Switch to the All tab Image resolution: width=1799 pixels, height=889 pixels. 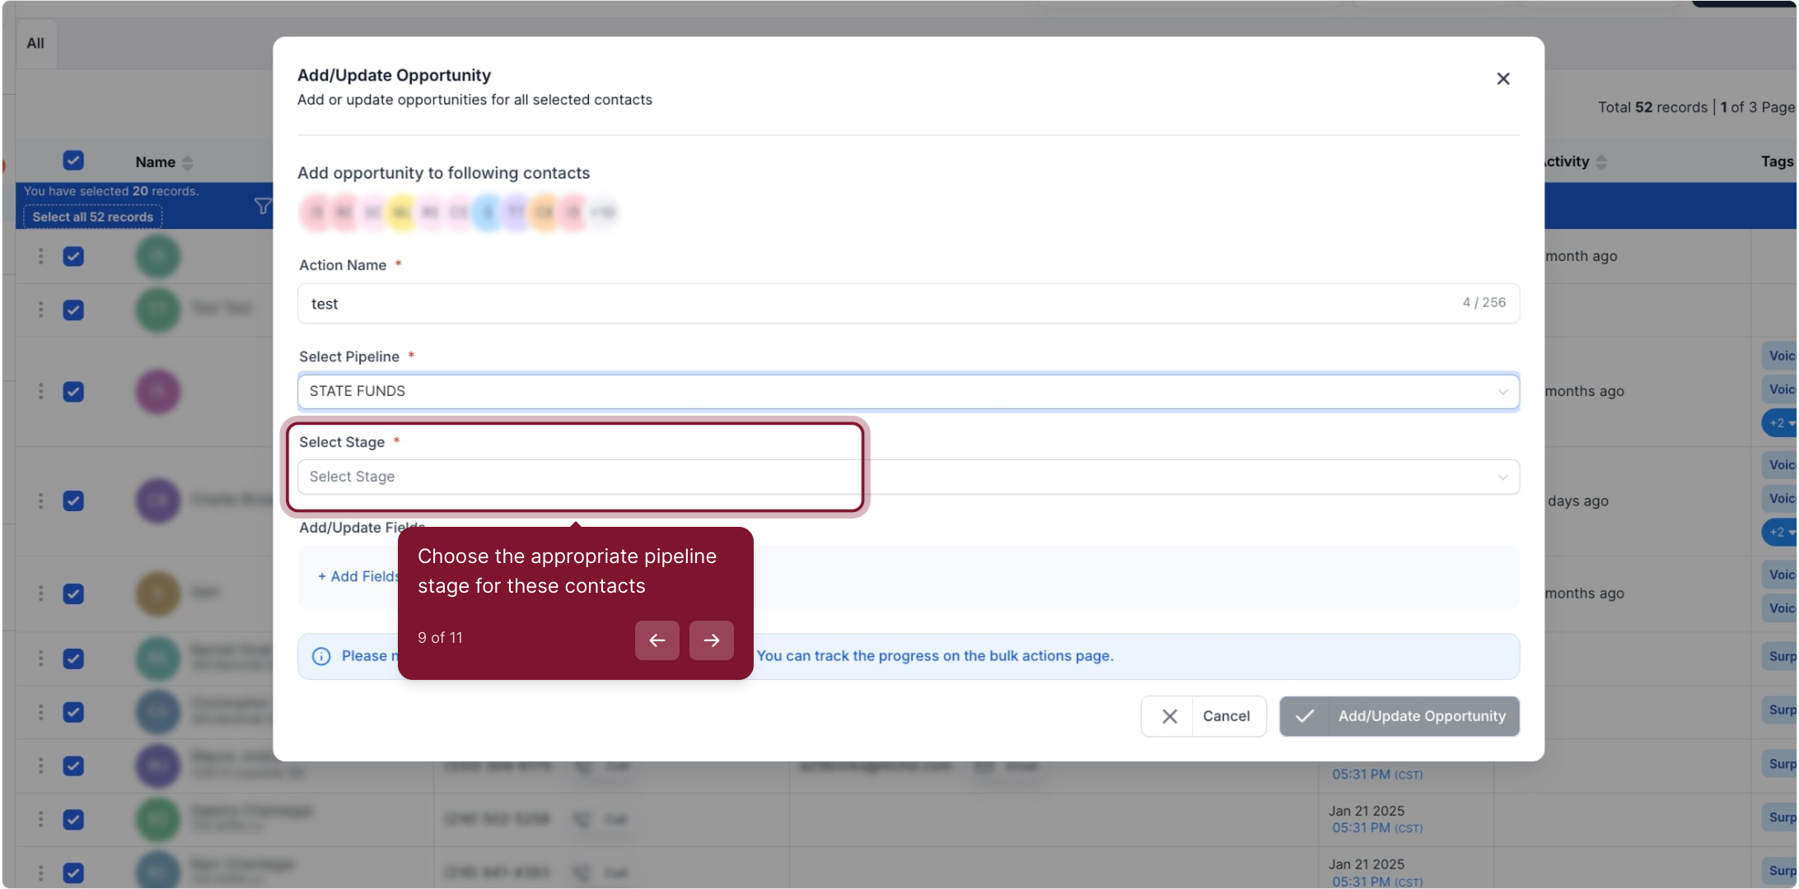pos(35,44)
